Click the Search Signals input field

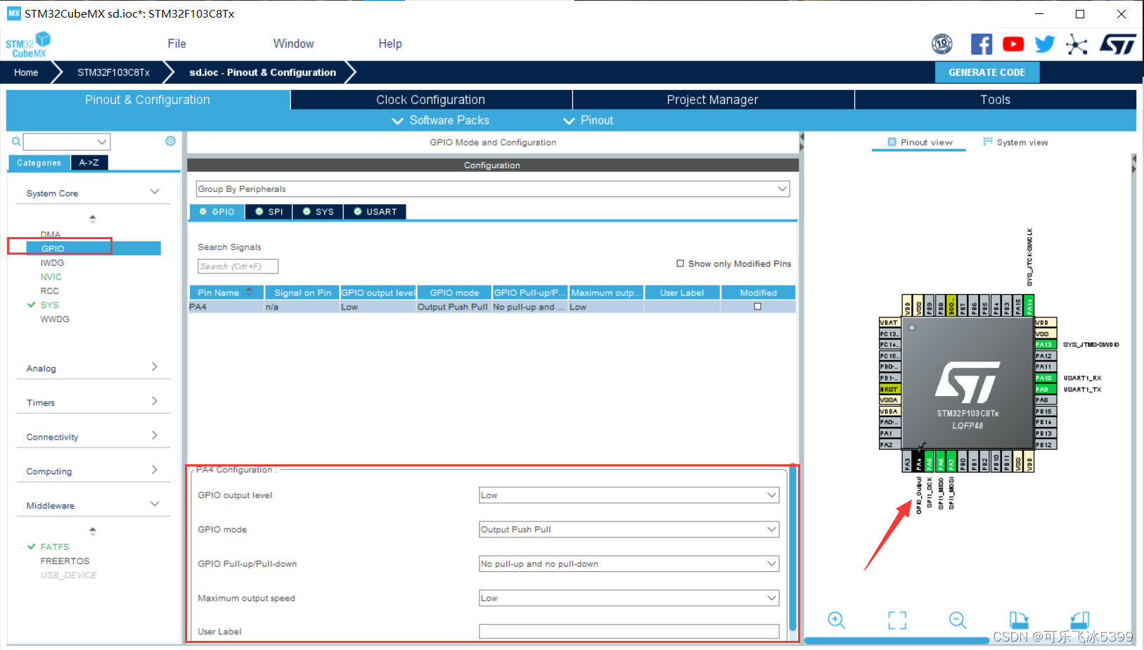click(238, 267)
